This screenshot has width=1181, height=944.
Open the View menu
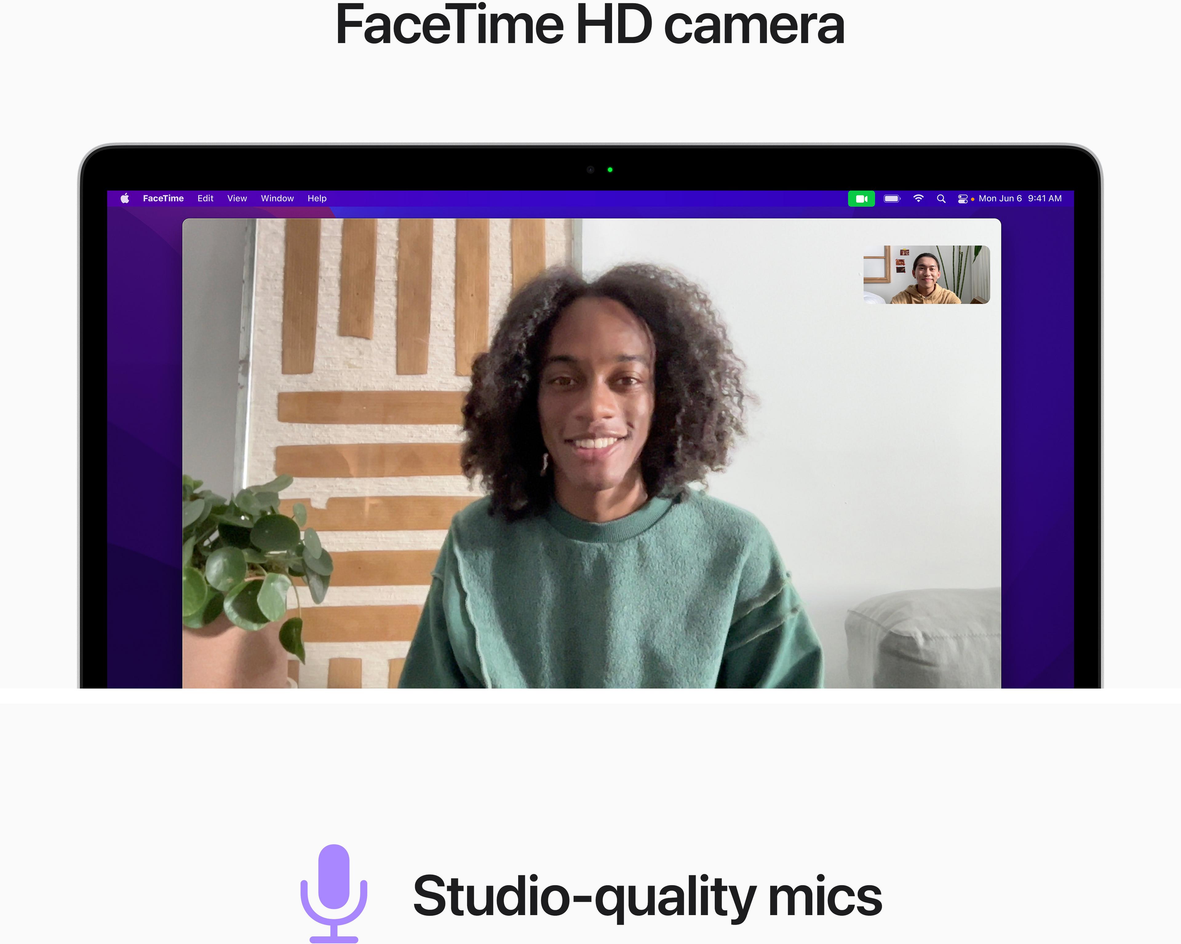pos(237,198)
